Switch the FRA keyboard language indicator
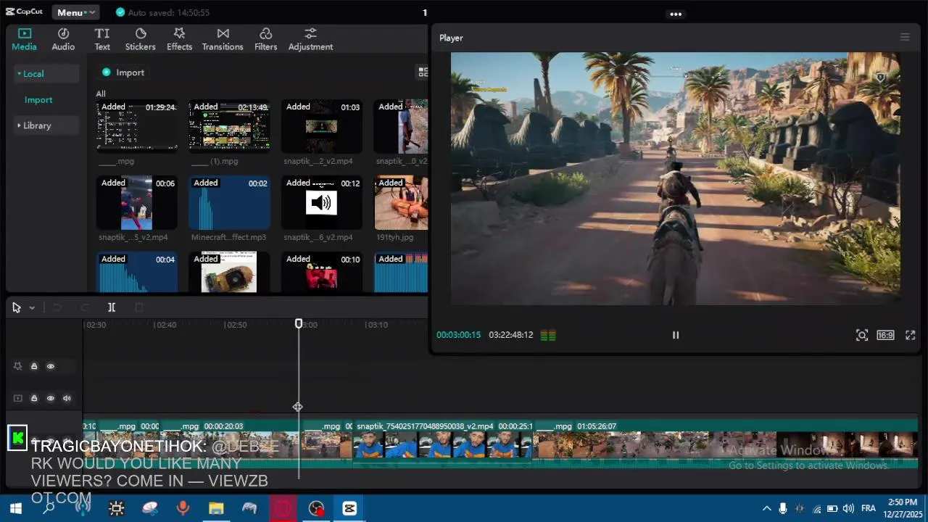The image size is (928, 522). (x=869, y=508)
